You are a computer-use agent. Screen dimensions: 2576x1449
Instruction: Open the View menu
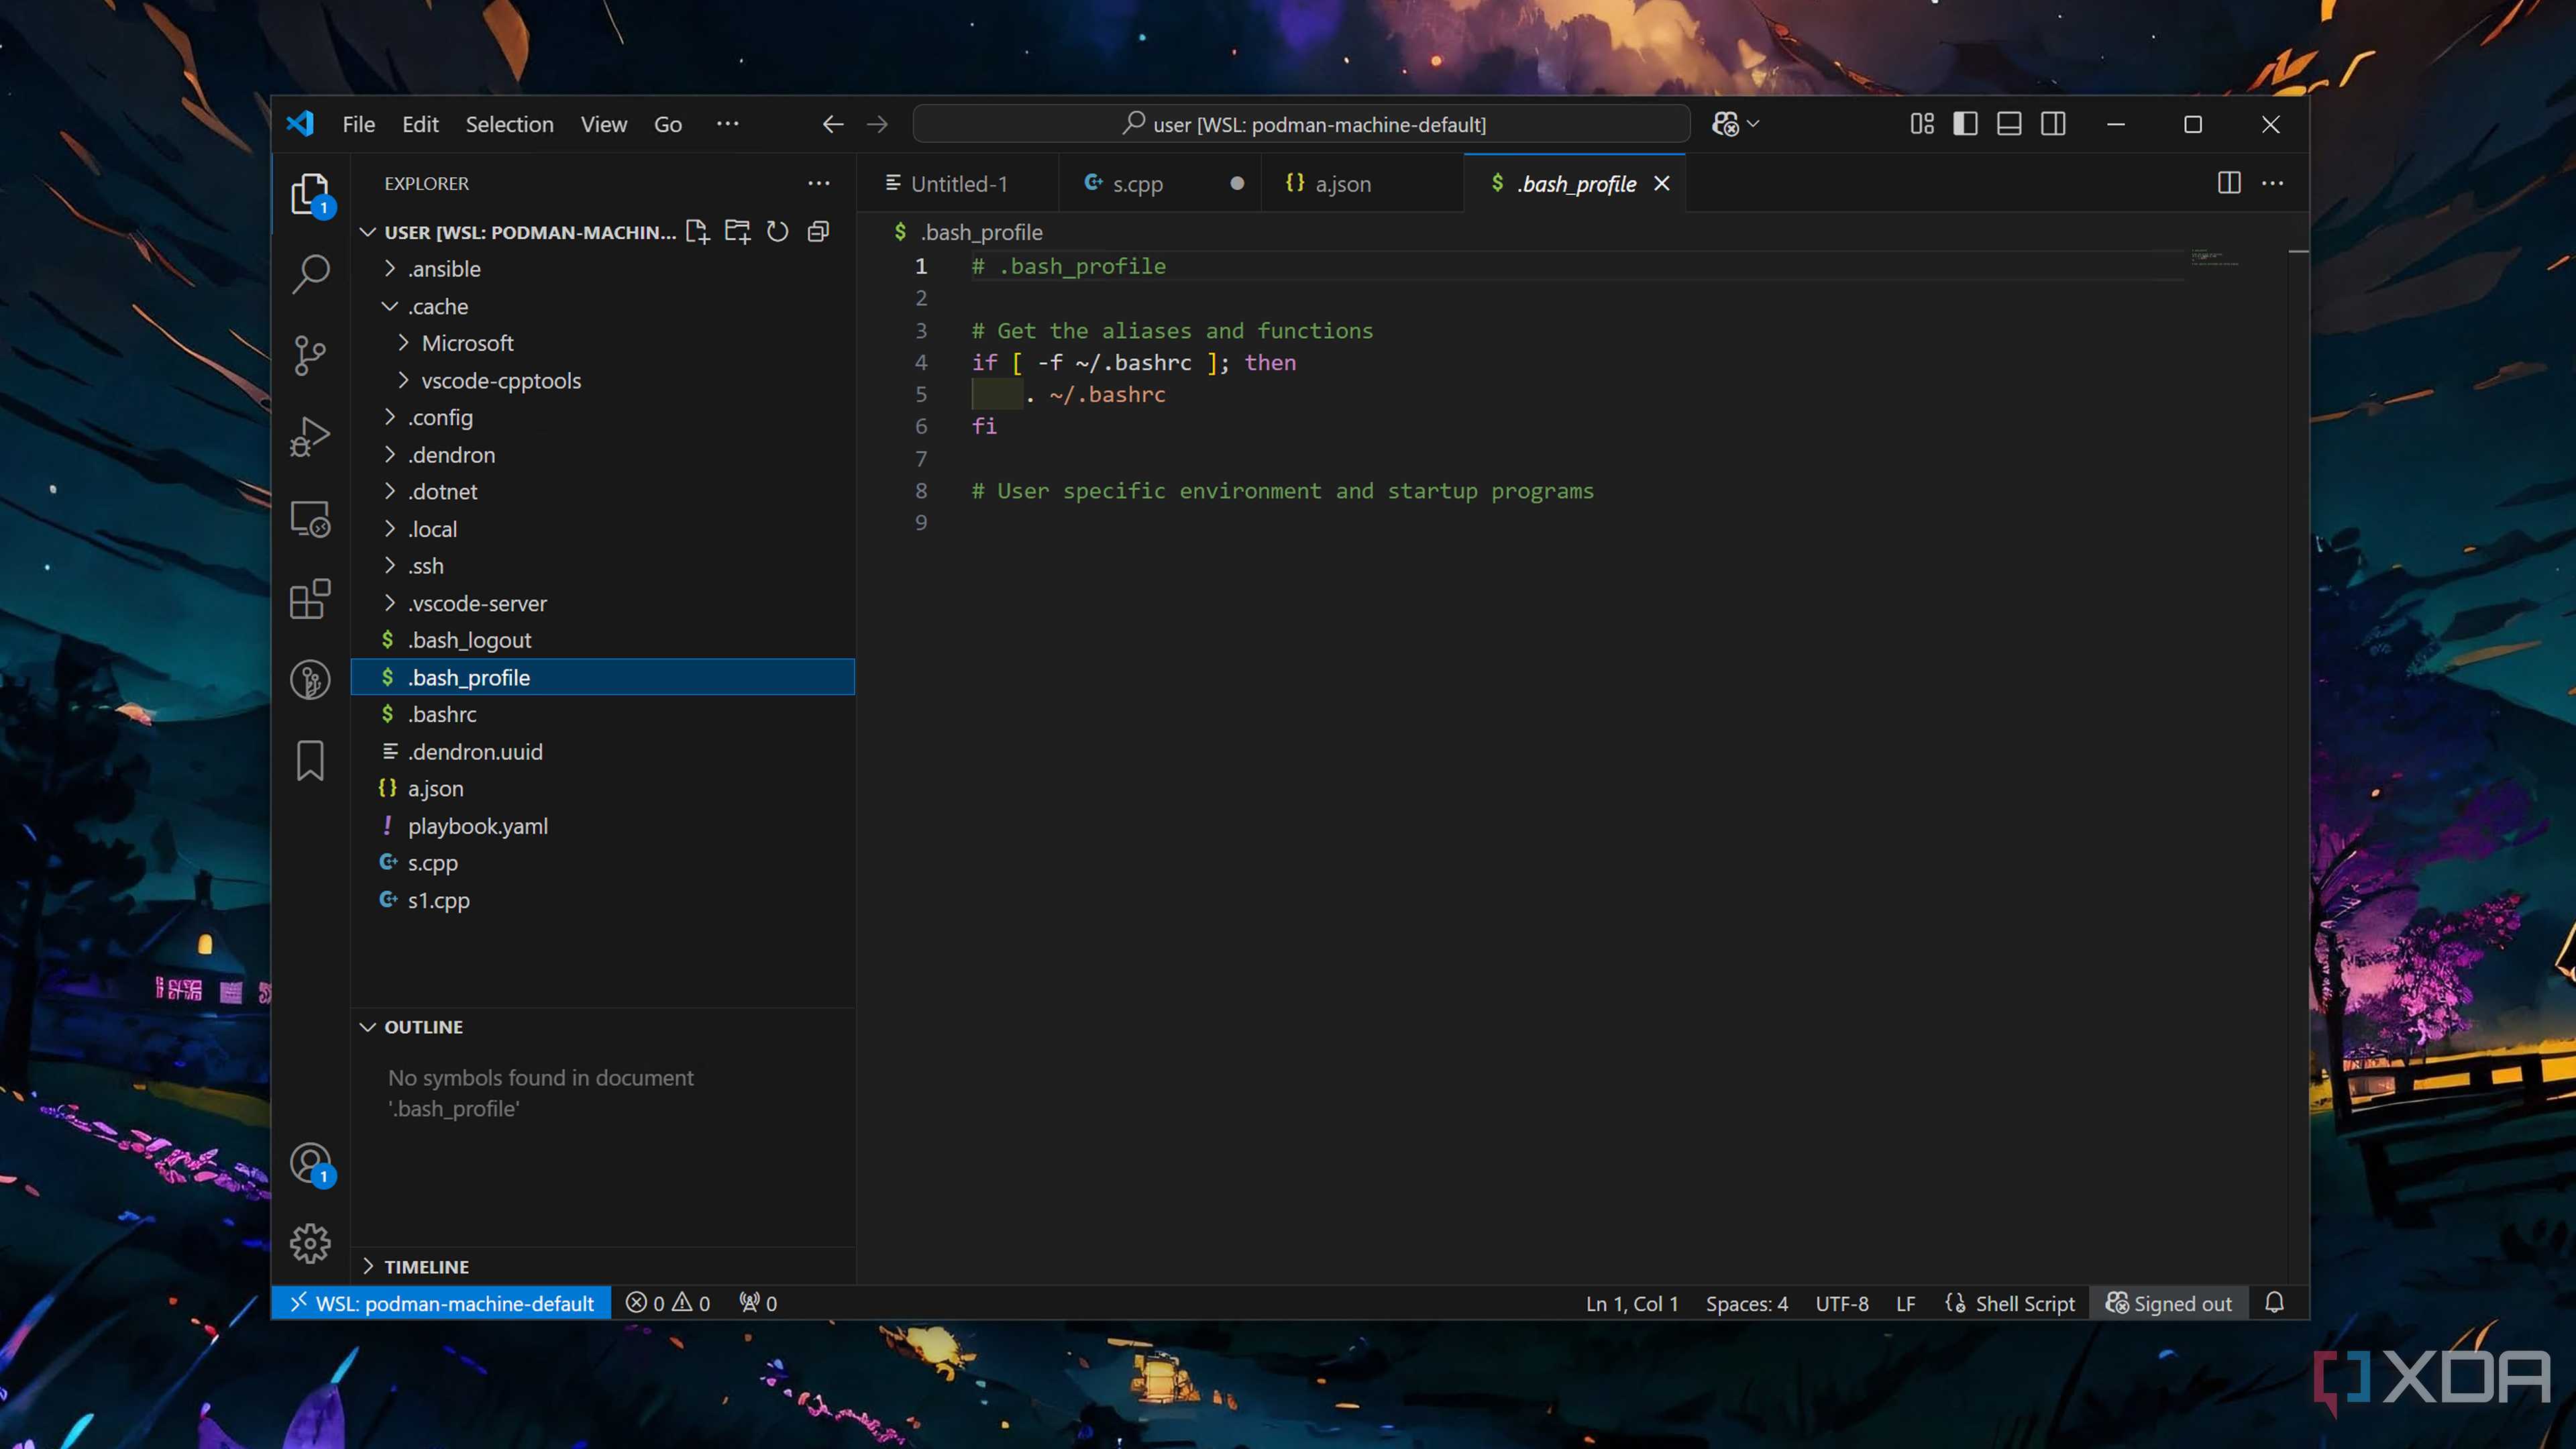click(x=604, y=124)
